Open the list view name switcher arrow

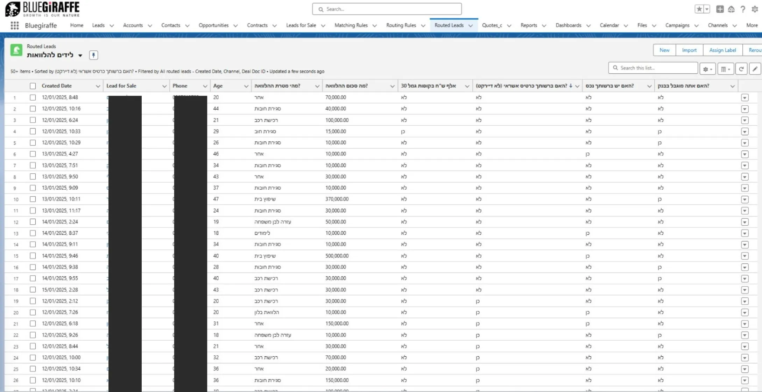pyautogui.click(x=80, y=55)
